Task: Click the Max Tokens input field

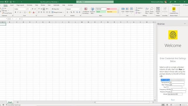Action: (x=177, y=85)
